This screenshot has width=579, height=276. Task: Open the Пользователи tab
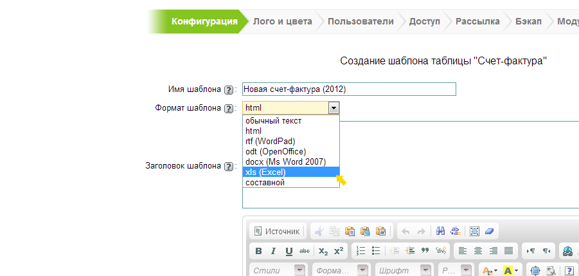[x=360, y=21]
